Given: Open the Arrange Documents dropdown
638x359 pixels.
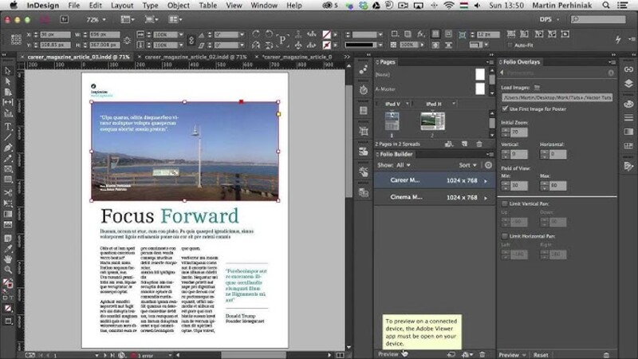Looking at the screenshot, I should point(175,19).
